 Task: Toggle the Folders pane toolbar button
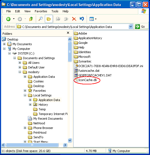pos(49,19)
